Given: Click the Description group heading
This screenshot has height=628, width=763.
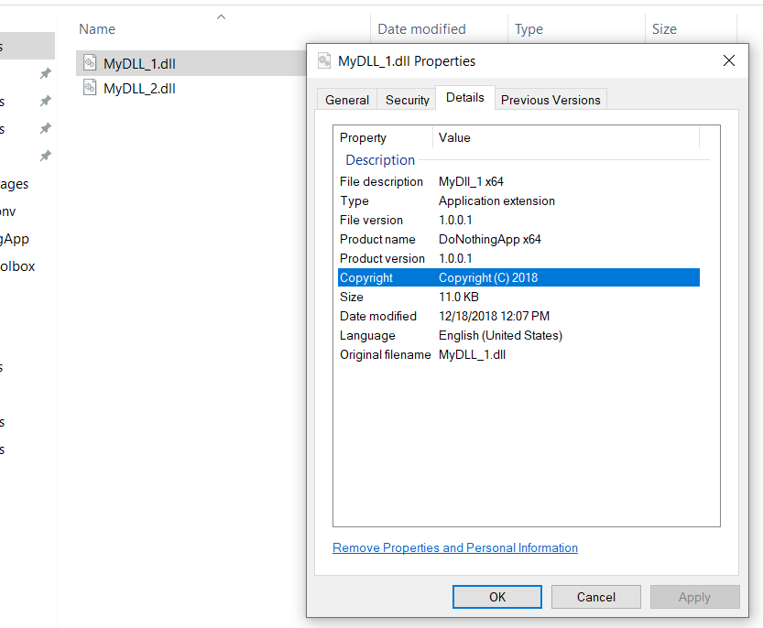Looking at the screenshot, I should click(380, 160).
